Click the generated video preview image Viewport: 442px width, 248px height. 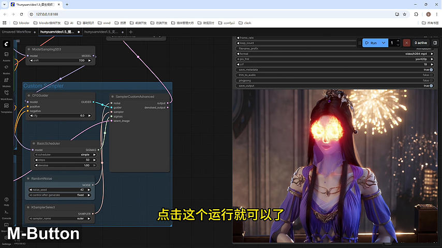(x=335, y=166)
